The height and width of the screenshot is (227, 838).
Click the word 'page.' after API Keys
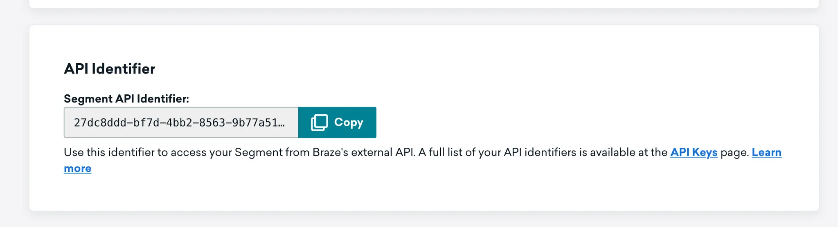734,152
